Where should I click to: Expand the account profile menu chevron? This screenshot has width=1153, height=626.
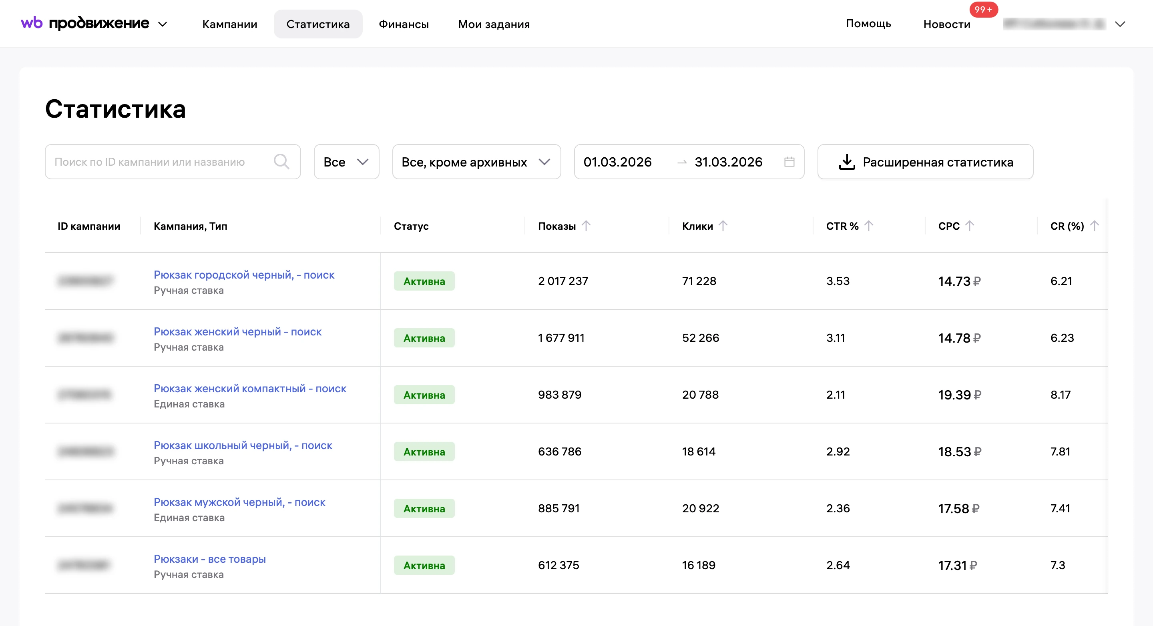coord(1120,24)
